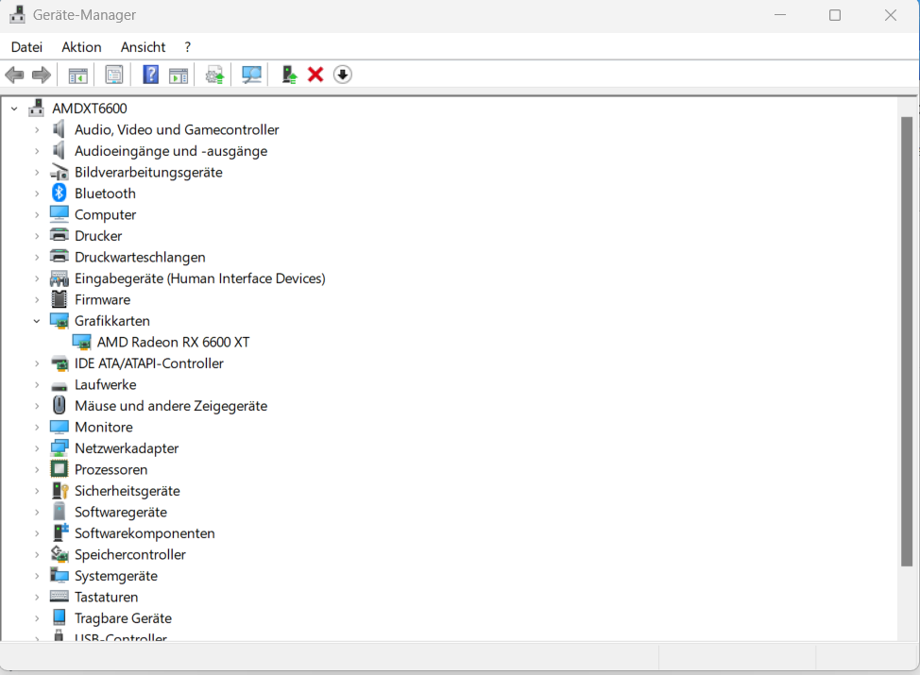Click the Softwarekomponenten icon
This screenshot has width=920, height=675.
(x=60, y=532)
